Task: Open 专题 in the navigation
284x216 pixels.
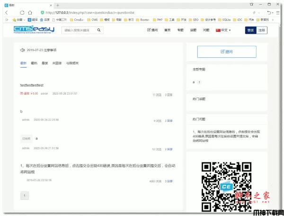Action: (180, 30)
